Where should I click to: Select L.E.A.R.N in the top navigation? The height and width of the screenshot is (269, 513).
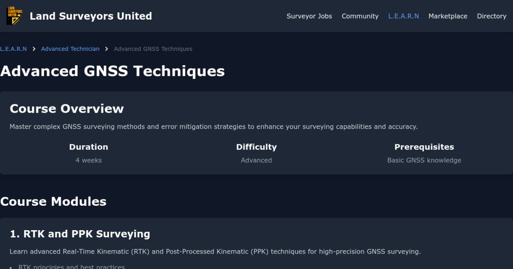click(x=404, y=16)
